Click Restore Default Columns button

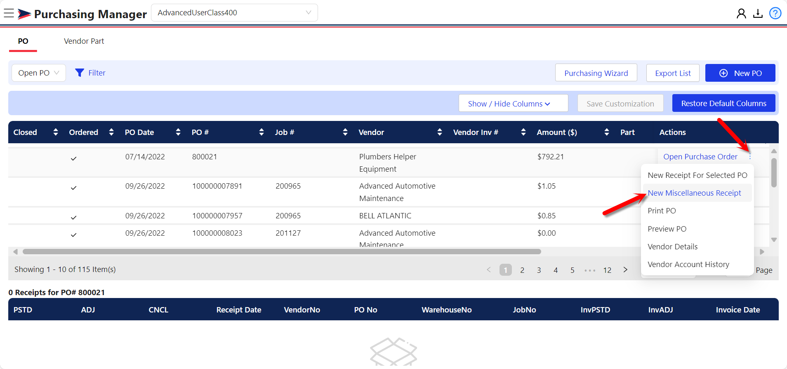(x=723, y=103)
